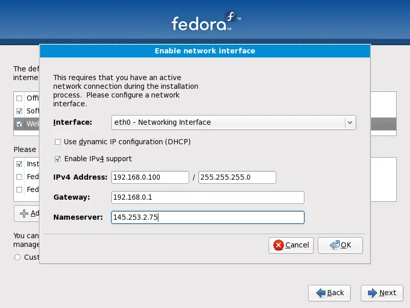Confirm network settings with OK
Viewport: 410px width, 308px height.
point(340,245)
